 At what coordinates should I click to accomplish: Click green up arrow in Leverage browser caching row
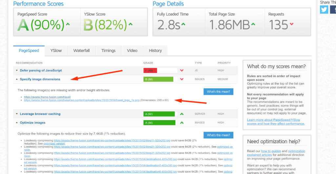(x=182, y=114)
